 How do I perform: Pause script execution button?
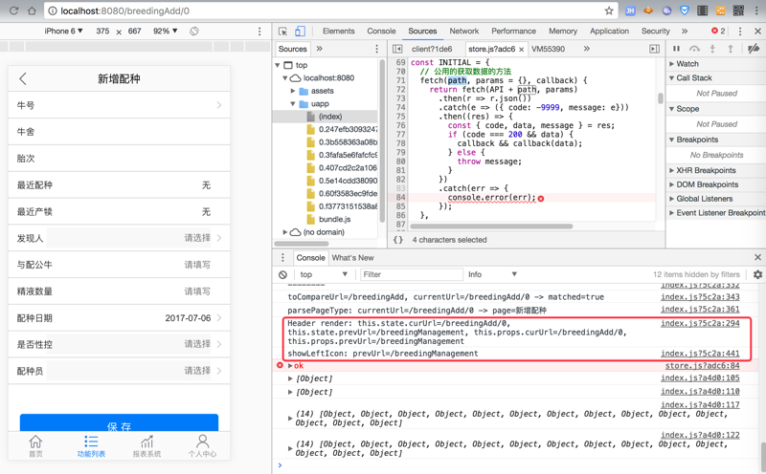coord(677,49)
